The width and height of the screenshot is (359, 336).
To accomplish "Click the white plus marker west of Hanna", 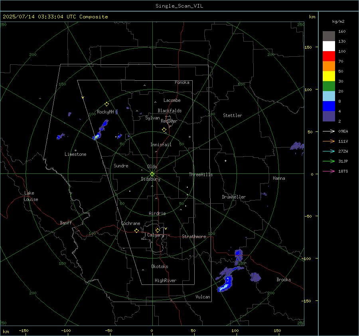I will (x=225, y=161).
